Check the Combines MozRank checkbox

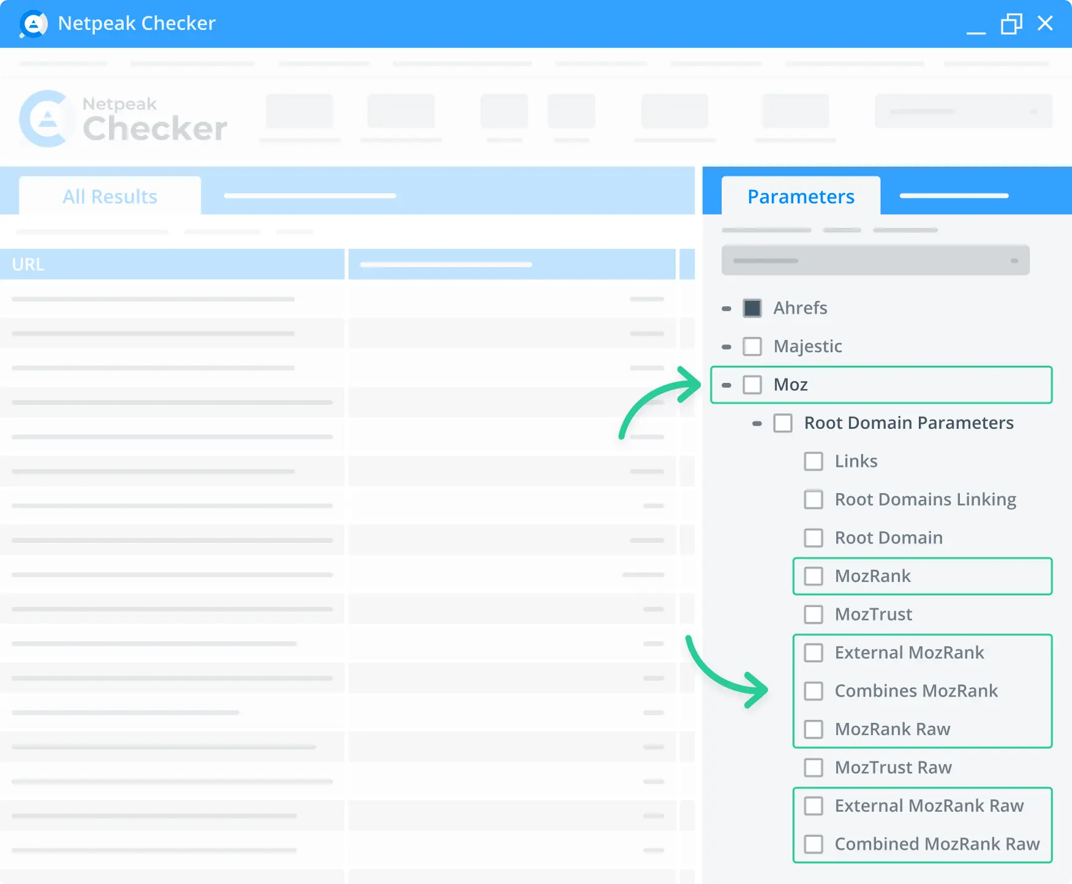pos(813,691)
